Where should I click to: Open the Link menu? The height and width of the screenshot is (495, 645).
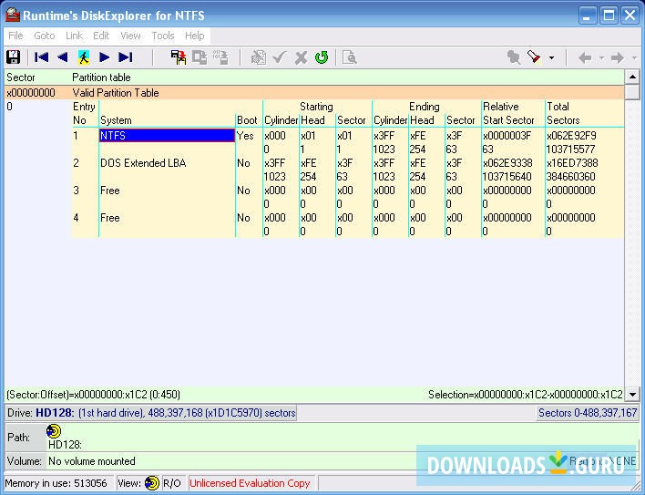point(74,36)
